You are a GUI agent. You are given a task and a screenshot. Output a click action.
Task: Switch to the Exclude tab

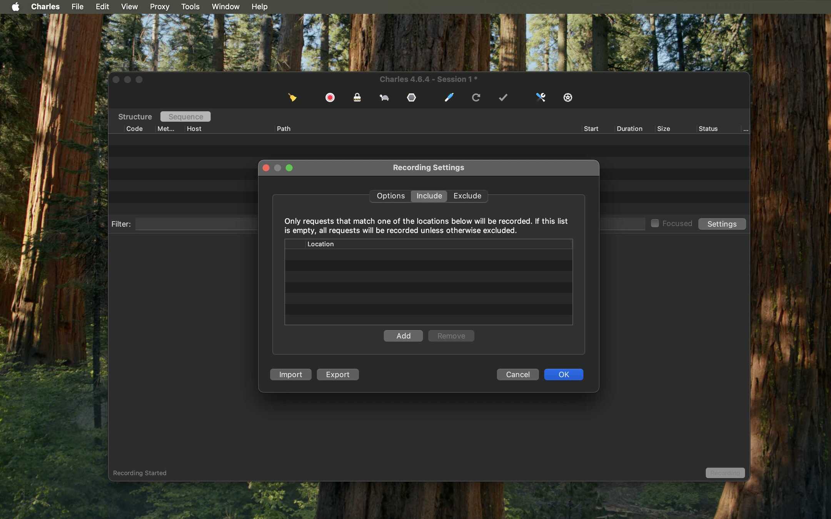467,196
